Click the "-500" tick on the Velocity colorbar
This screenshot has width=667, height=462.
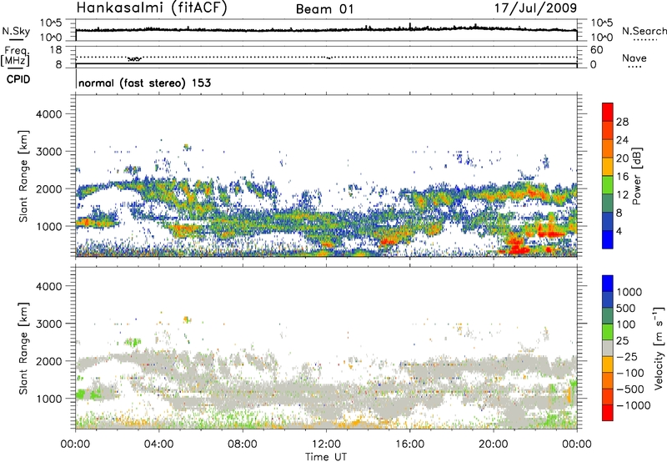coord(630,389)
